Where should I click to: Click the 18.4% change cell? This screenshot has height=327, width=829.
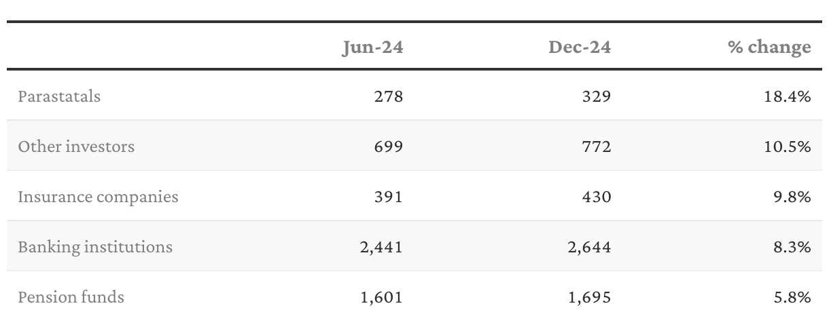coord(788,96)
